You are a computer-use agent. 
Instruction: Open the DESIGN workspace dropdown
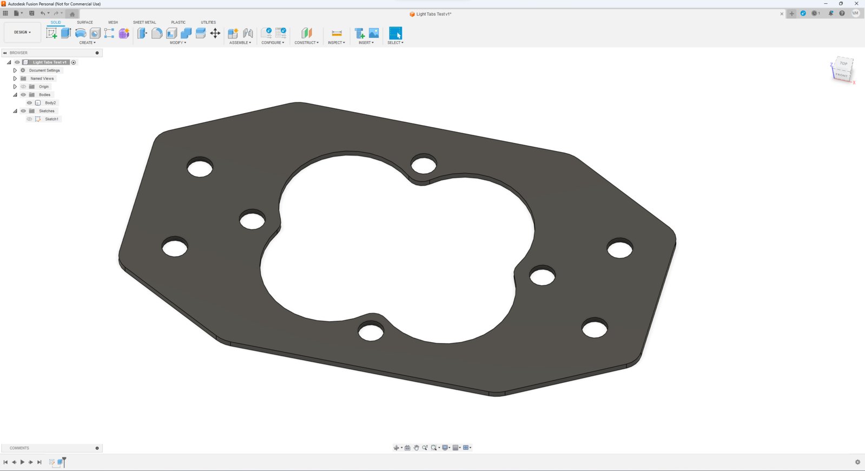pyautogui.click(x=22, y=32)
